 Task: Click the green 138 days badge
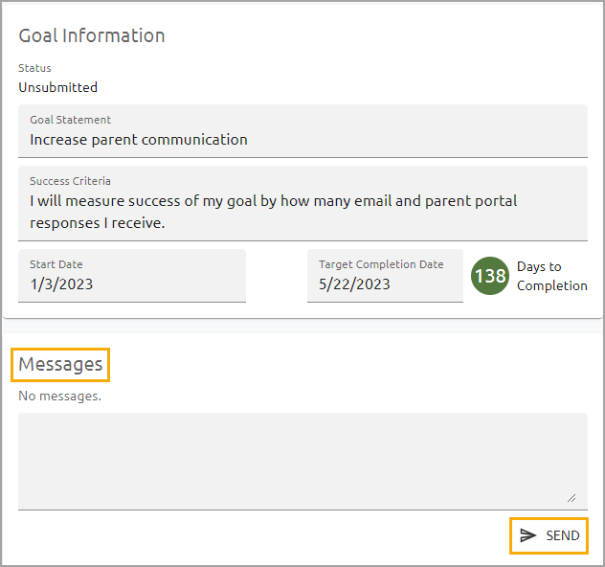click(x=489, y=276)
